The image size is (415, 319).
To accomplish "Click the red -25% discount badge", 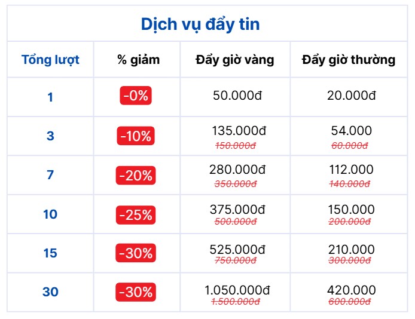I will point(136,214).
